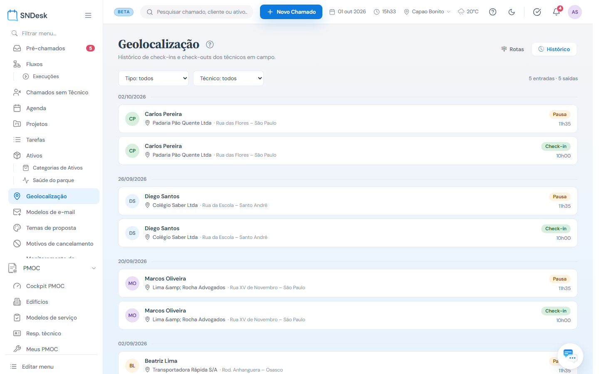
Task: Open the AS user avatar menu
Action: (575, 12)
